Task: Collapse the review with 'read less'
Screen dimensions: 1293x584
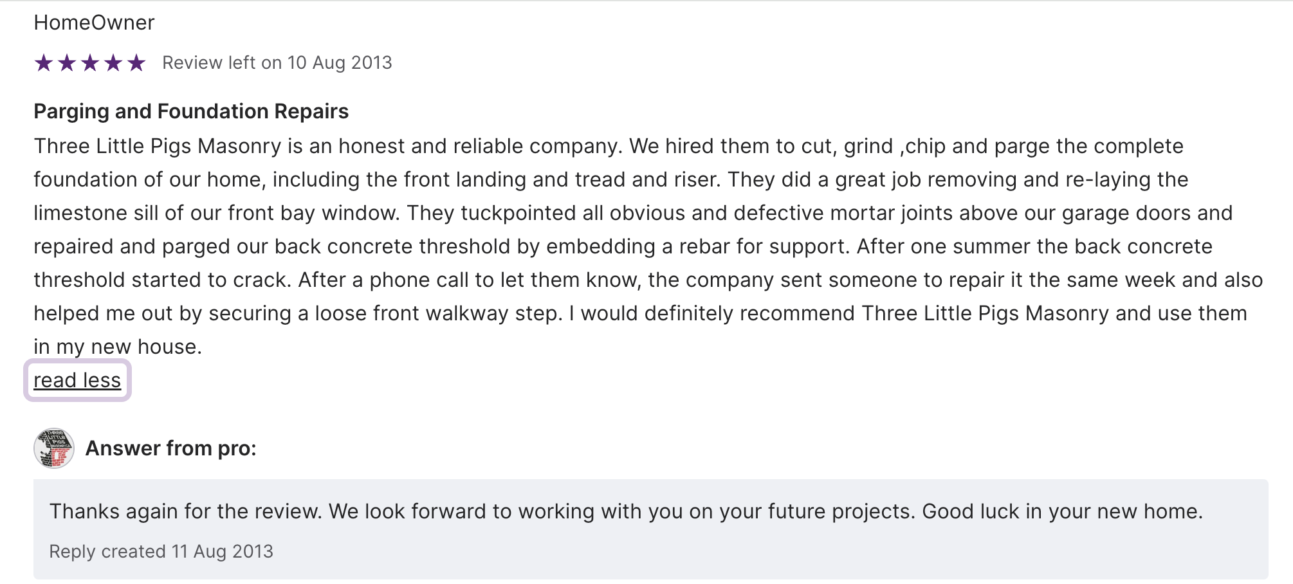Action: tap(77, 380)
